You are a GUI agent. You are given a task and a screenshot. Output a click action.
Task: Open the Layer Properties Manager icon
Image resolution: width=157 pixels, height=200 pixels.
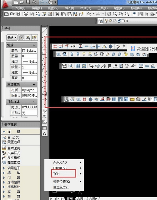(100, 21)
